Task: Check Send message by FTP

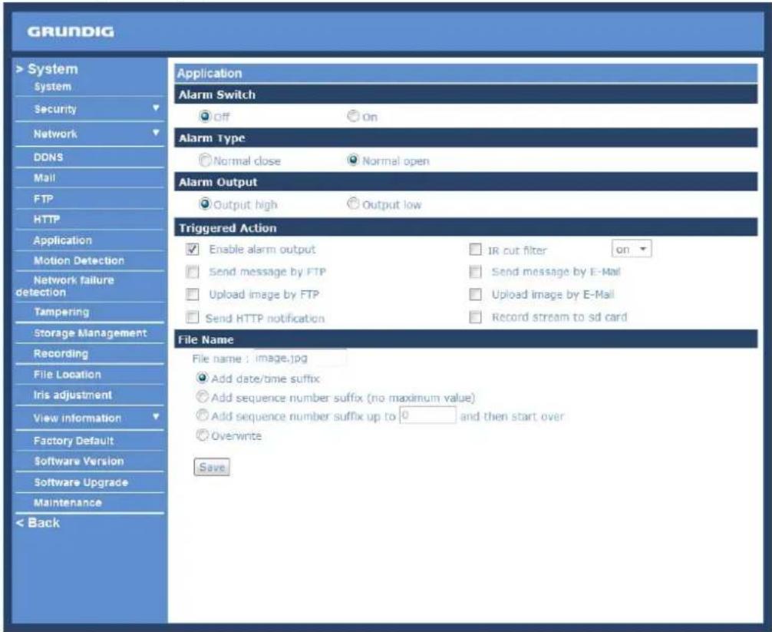Action: click(193, 272)
